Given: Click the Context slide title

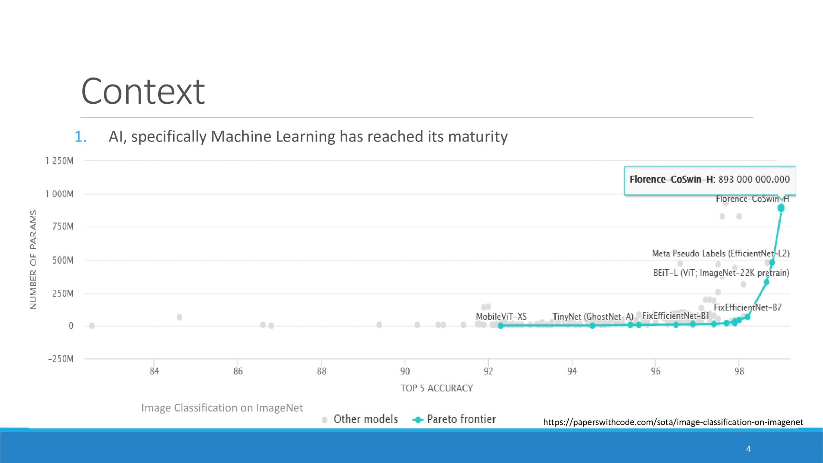Looking at the screenshot, I should (x=143, y=91).
